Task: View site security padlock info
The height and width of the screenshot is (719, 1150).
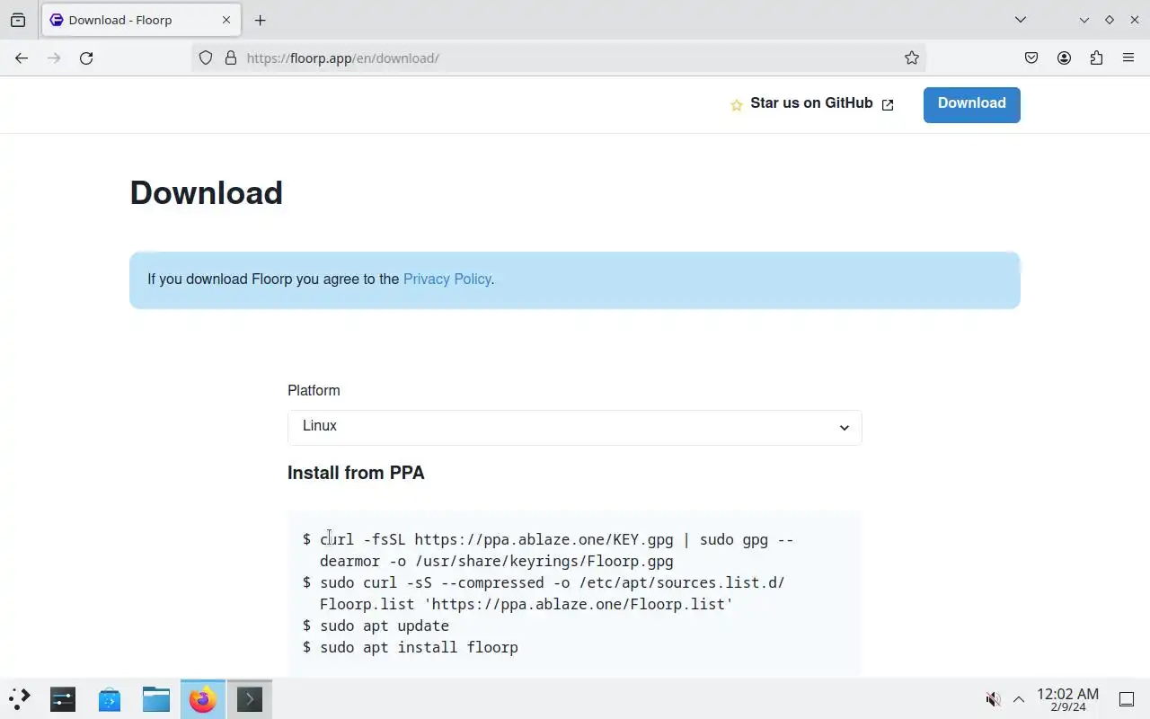Action: [231, 58]
